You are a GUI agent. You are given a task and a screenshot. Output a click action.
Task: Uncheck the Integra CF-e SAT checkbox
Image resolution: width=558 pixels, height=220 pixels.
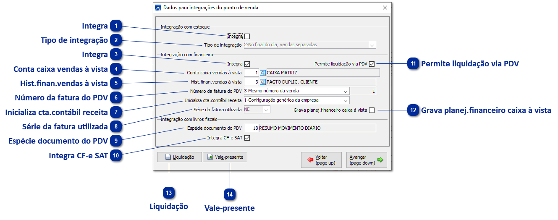247,138
